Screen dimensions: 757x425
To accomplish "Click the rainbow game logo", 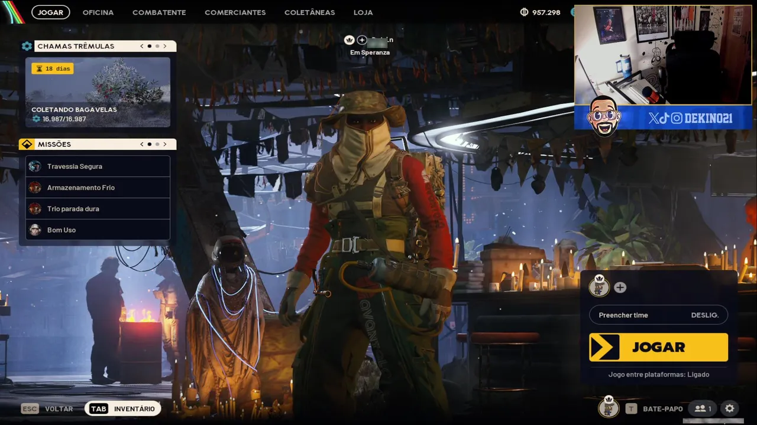I will [13, 12].
